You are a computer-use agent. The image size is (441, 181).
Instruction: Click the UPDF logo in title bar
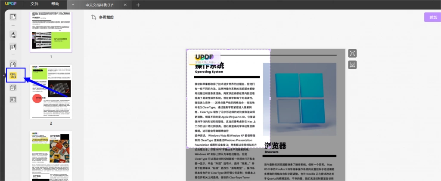point(11,4)
